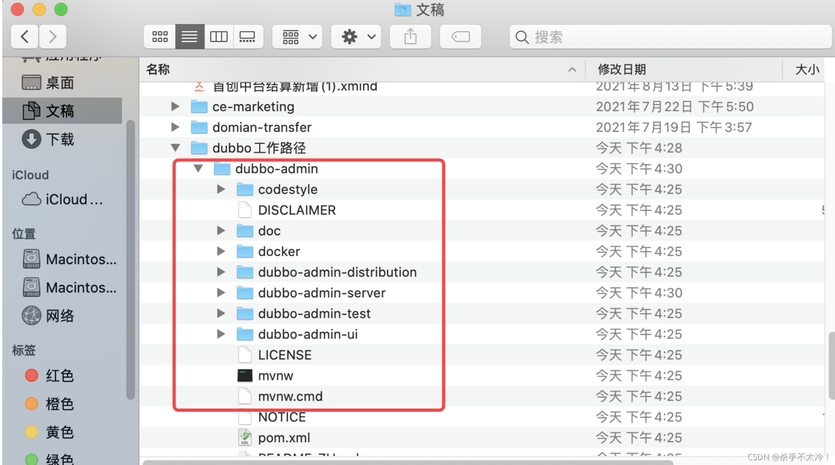835x465 pixels.
Task: Focus the 搜索 search field
Action: tap(670, 37)
